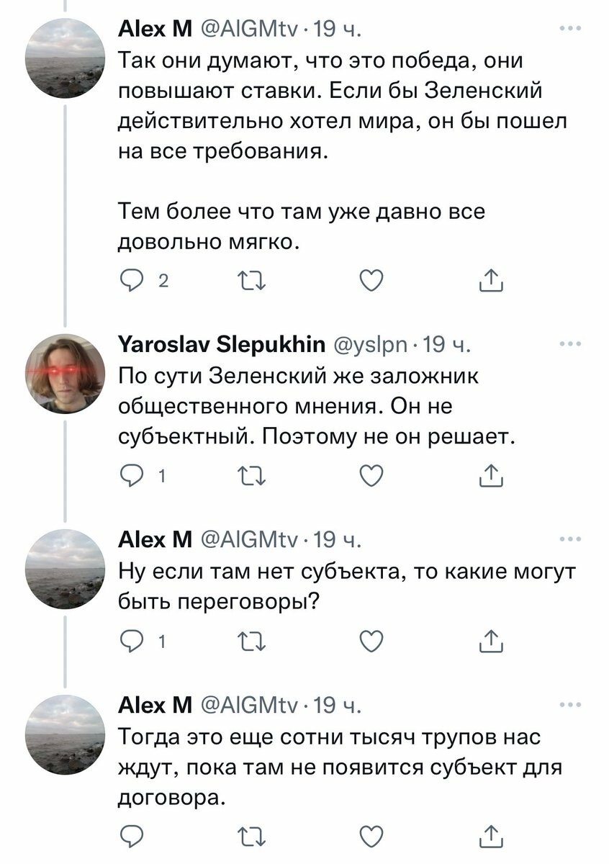Share the first Alex M tweet
Viewport: 609px width, 864px height.
click(x=490, y=281)
